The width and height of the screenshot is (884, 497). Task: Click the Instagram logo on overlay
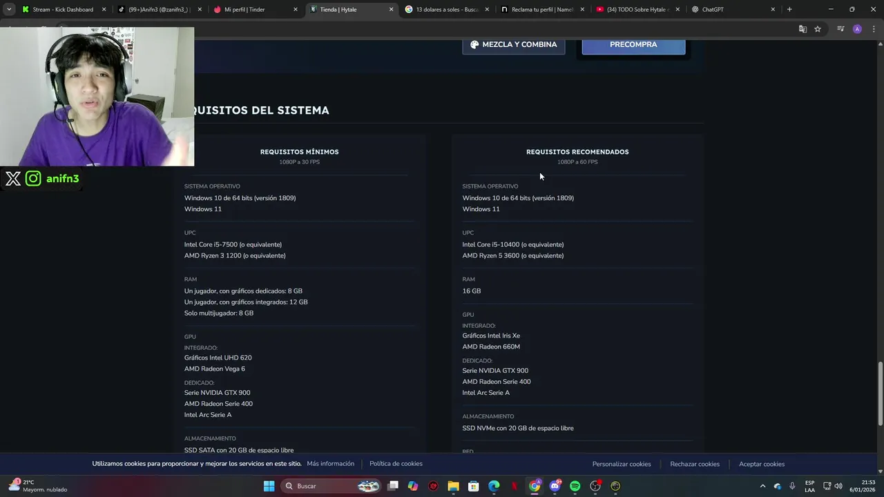click(x=33, y=179)
